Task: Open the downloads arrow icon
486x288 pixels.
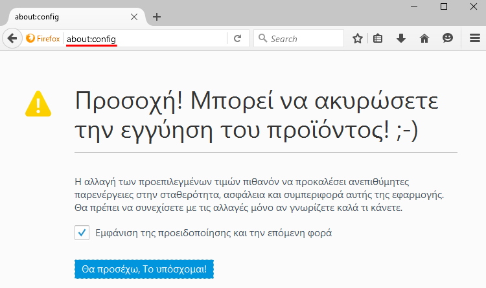Action: 400,38
